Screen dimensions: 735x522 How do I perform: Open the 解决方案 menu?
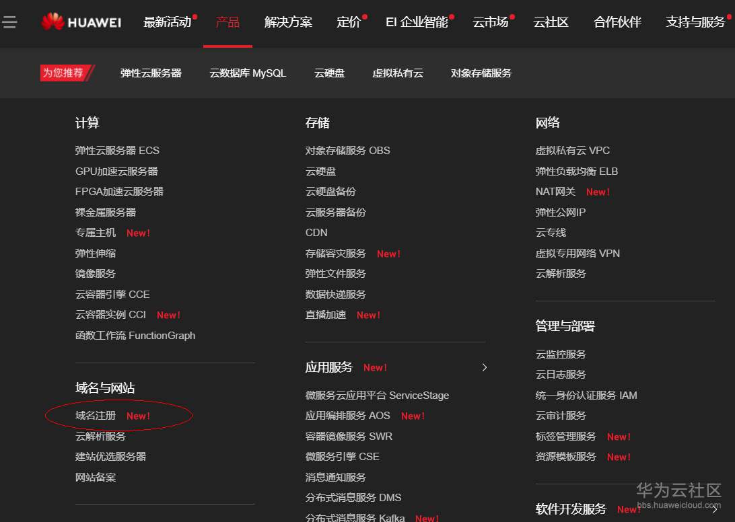288,22
